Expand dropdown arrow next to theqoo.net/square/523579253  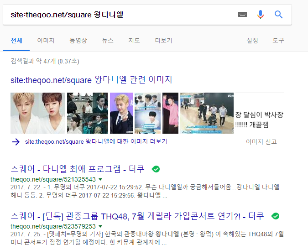[100, 226]
